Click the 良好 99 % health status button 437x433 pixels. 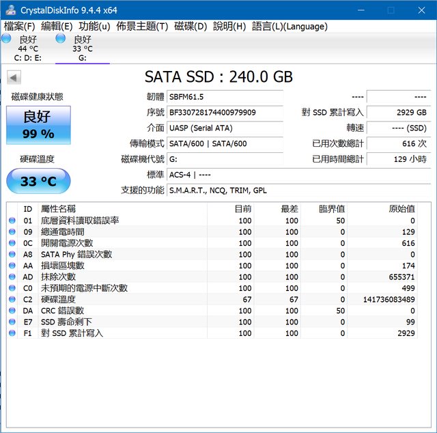point(38,125)
